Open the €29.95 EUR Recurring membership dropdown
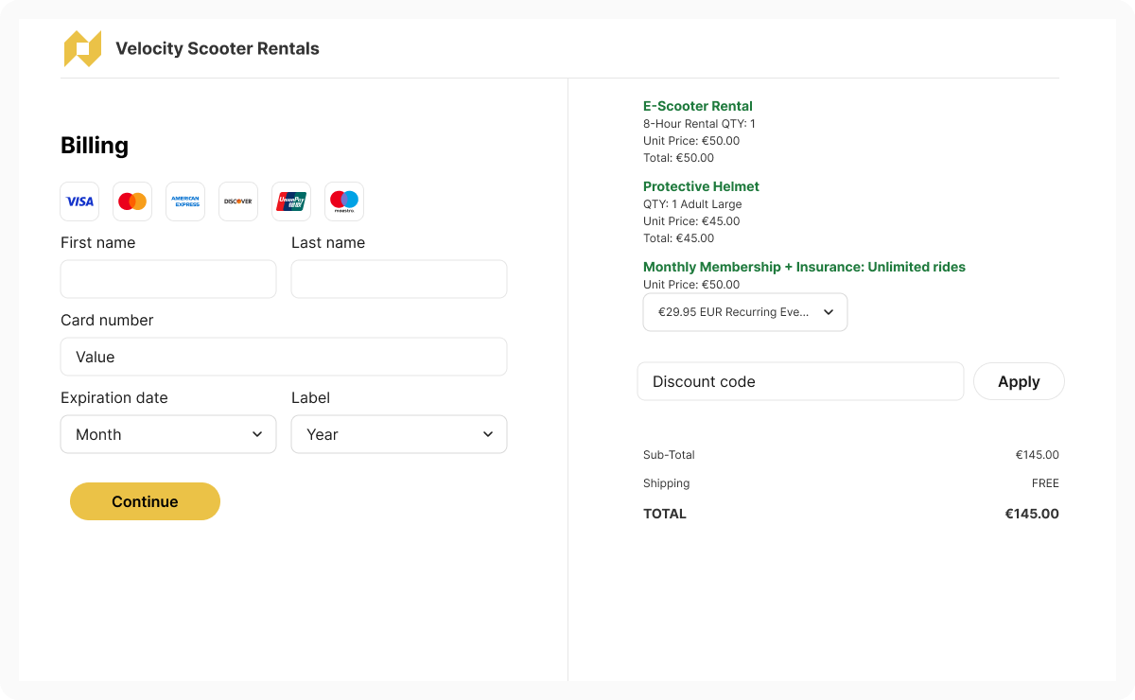 tap(745, 312)
